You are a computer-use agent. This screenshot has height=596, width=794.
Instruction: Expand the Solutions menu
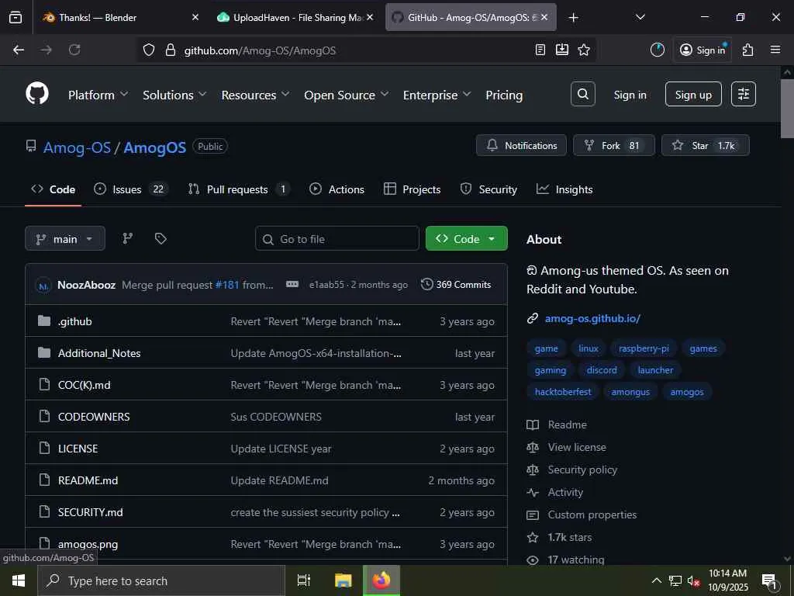[174, 95]
